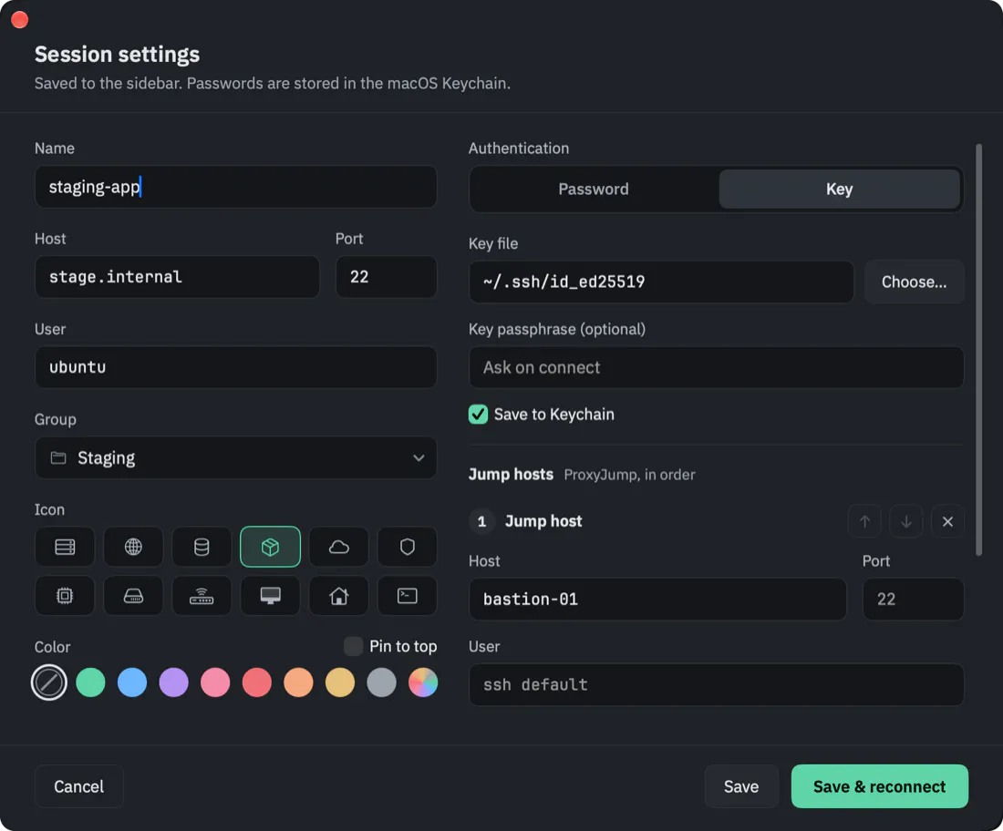Focus the Key passphrase field
This screenshot has height=831, width=1003.
[x=717, y=367]
